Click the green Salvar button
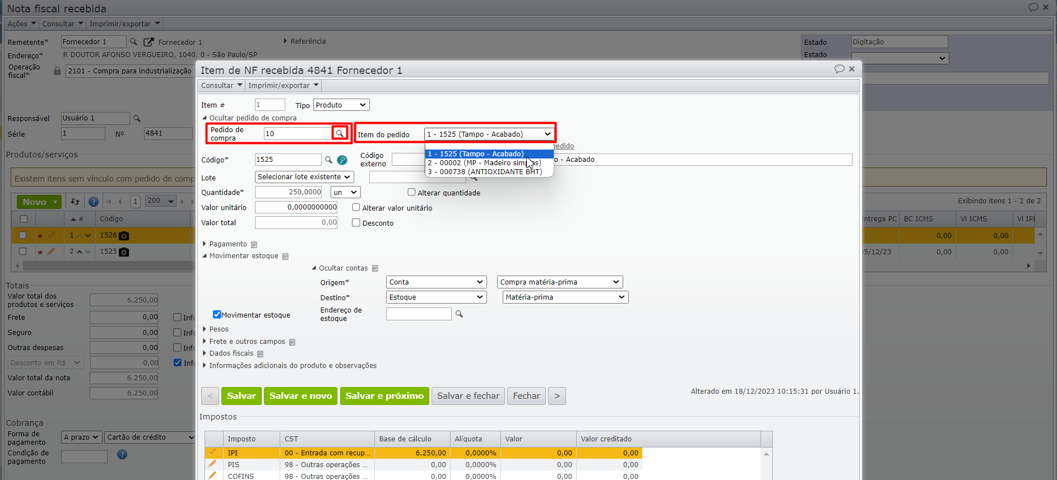Viewport: 1057px width, 480px height. click(x=241, y=396)
